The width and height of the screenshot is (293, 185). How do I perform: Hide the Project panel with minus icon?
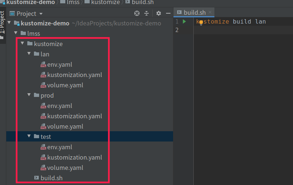pyautogui.click(x=168, y=13)
